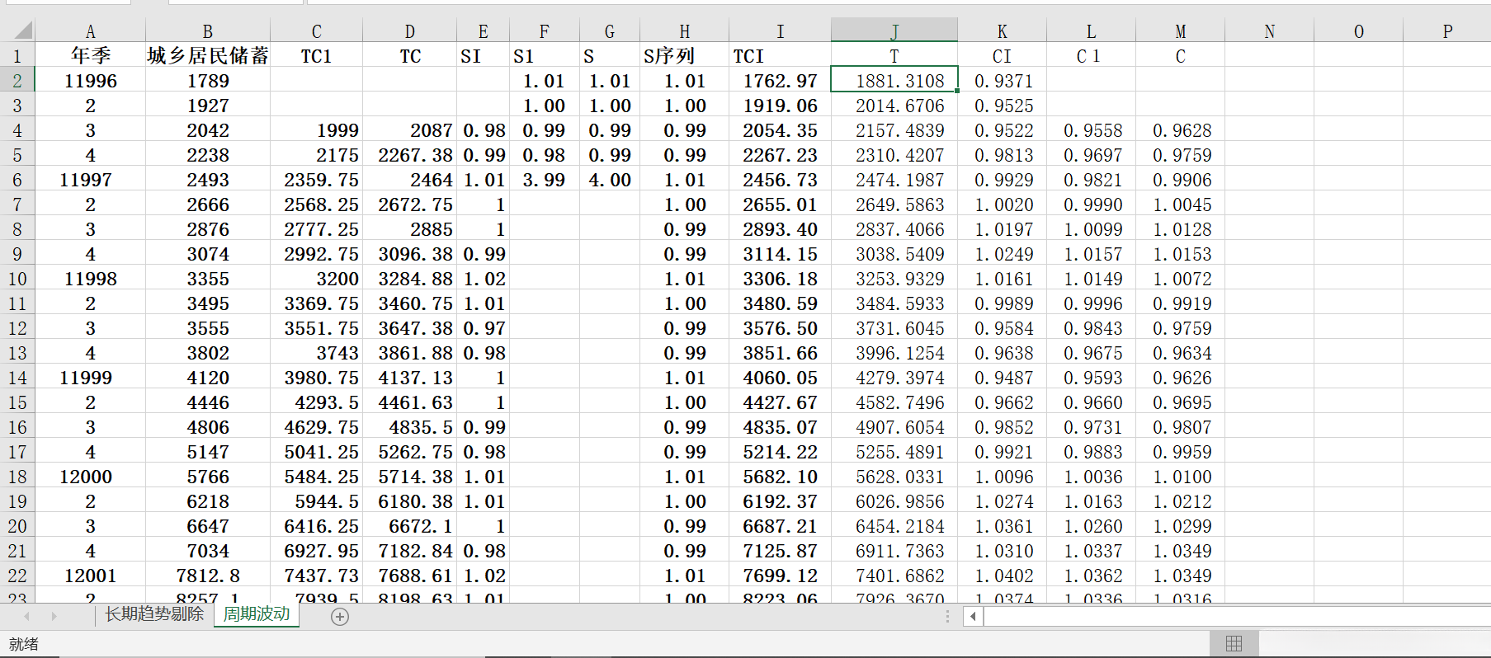Viewport: 1491px width, 658px height.
Task: Open the 长期趋势剔除 sheet tab
Action: 154,614
